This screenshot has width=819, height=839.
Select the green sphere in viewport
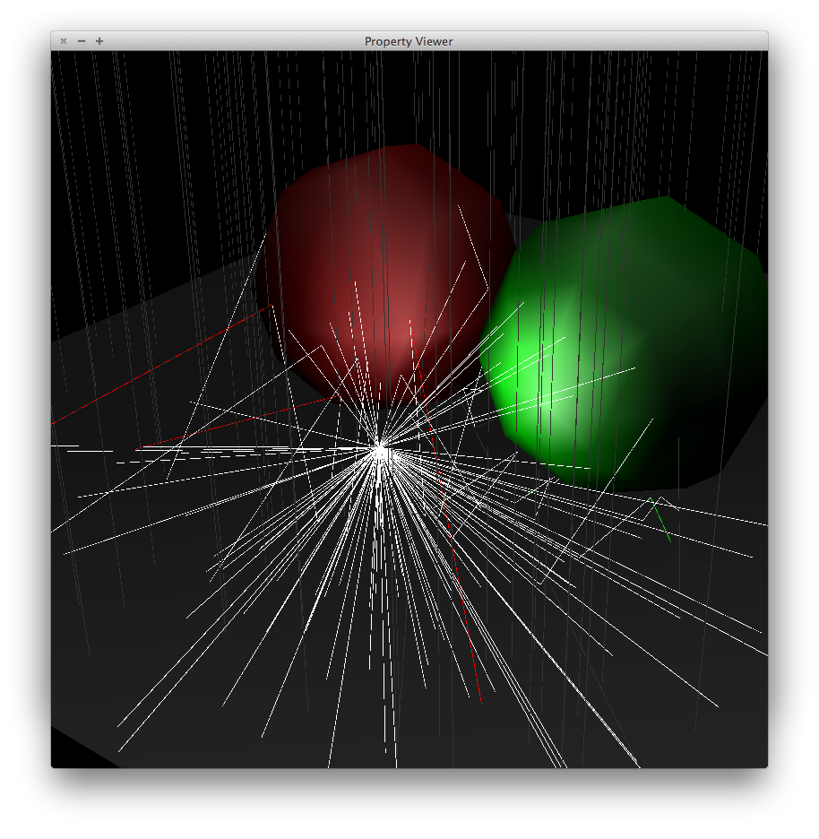click(x=623, y=344)
